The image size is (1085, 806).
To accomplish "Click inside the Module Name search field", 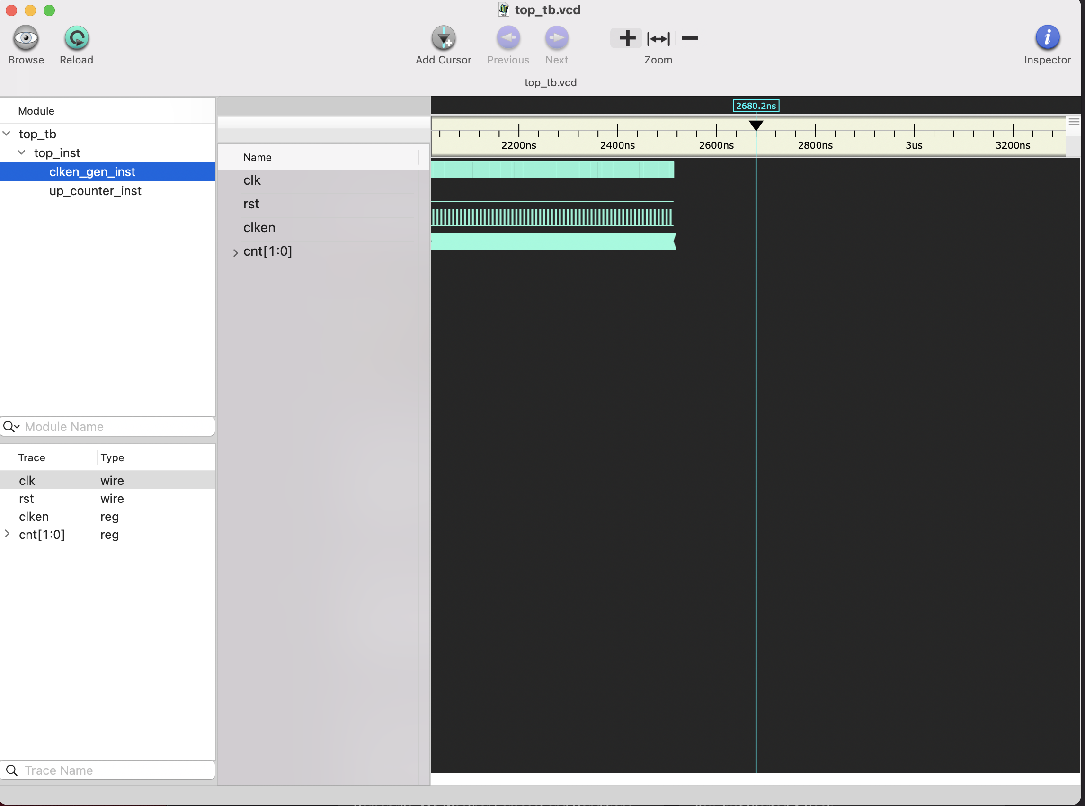I will pos(107,426).
